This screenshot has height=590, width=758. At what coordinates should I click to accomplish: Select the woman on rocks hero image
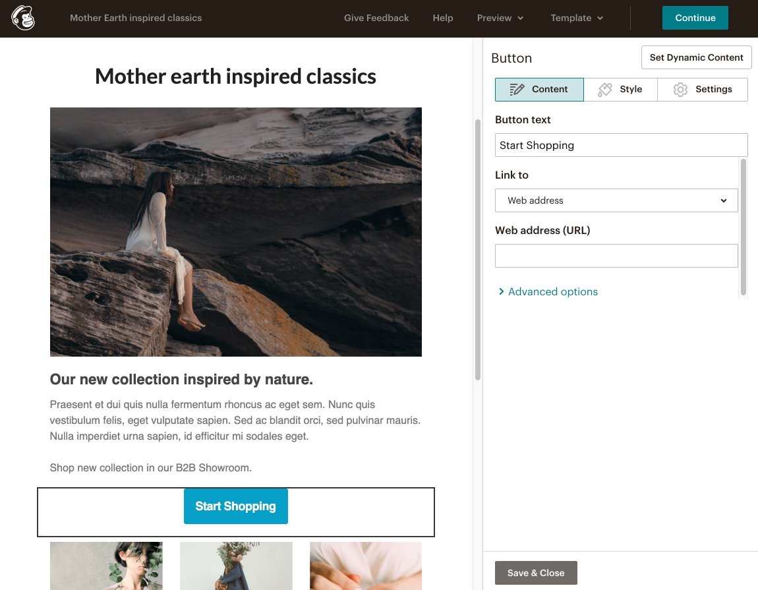click(235, 232)
